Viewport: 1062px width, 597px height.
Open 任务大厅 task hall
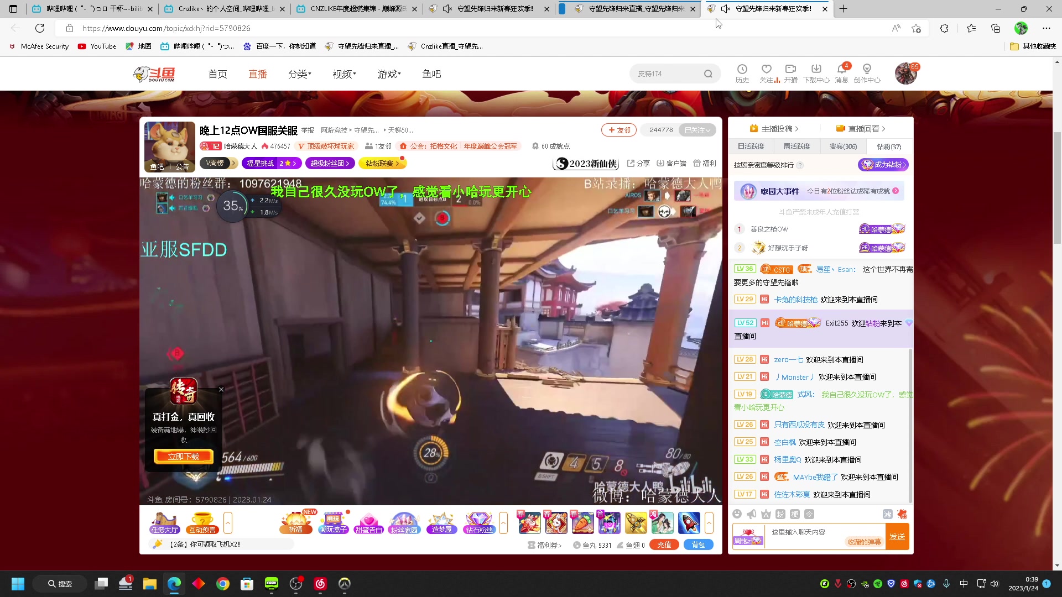pyautogui.click(x=164, y=523)
